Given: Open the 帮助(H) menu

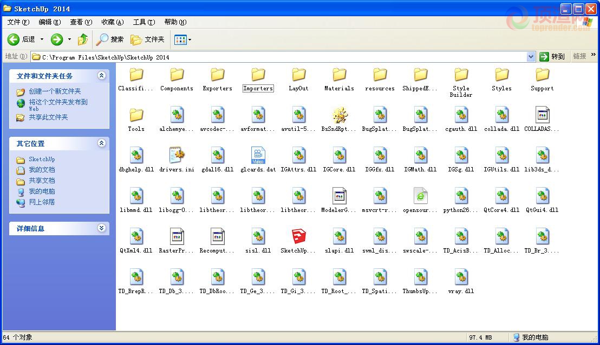Looking at the screenshot, I should pyautogui.click(x=175, y=22).
